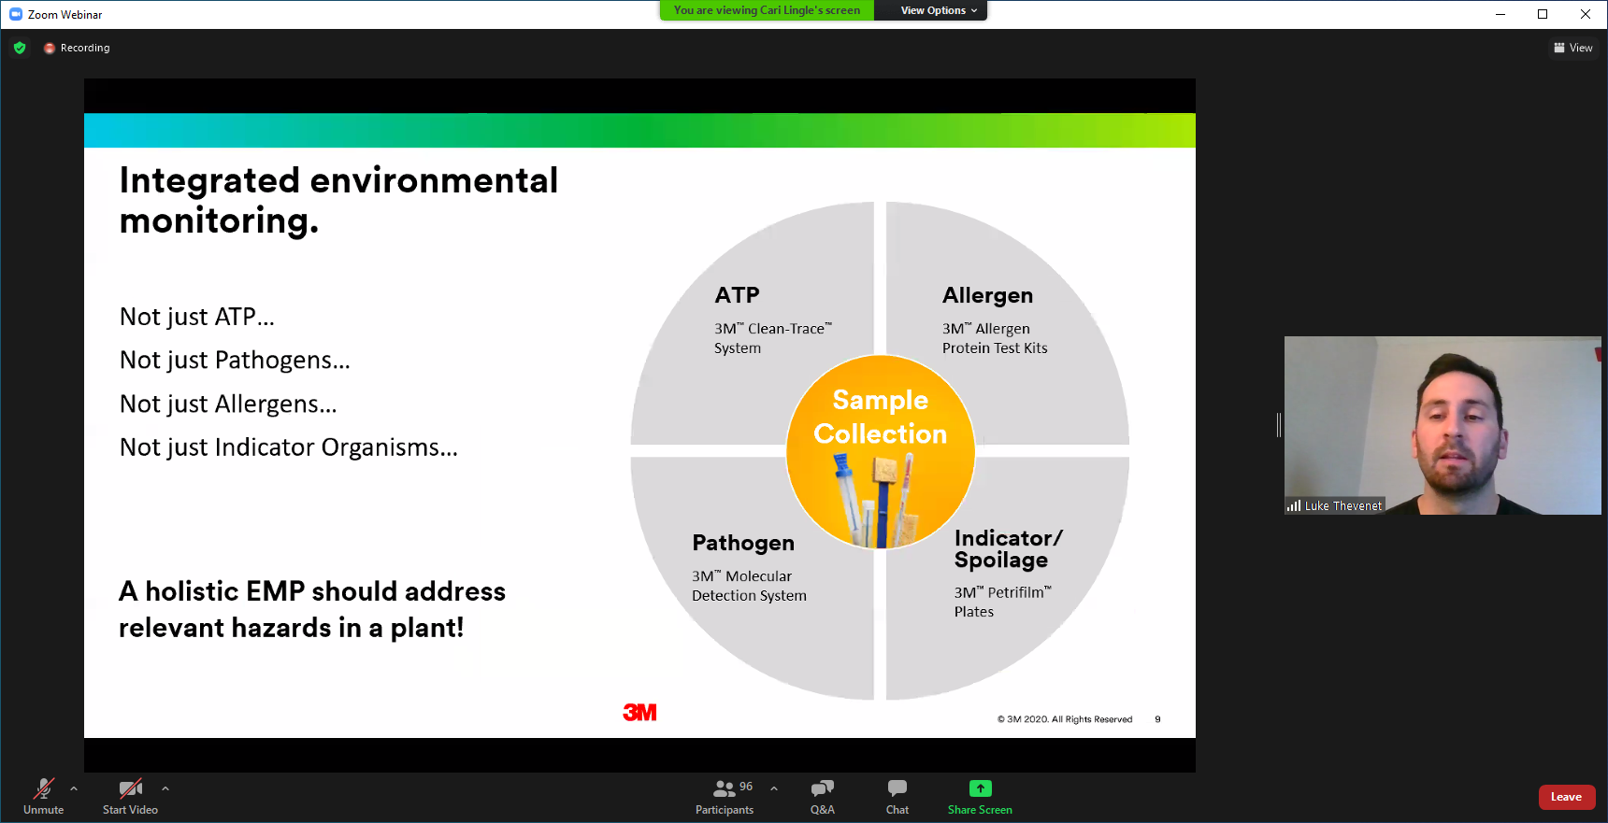The image size is (1608, 823).
Task: Open the View Options dropdown
Action: click(x=939, y=10)
